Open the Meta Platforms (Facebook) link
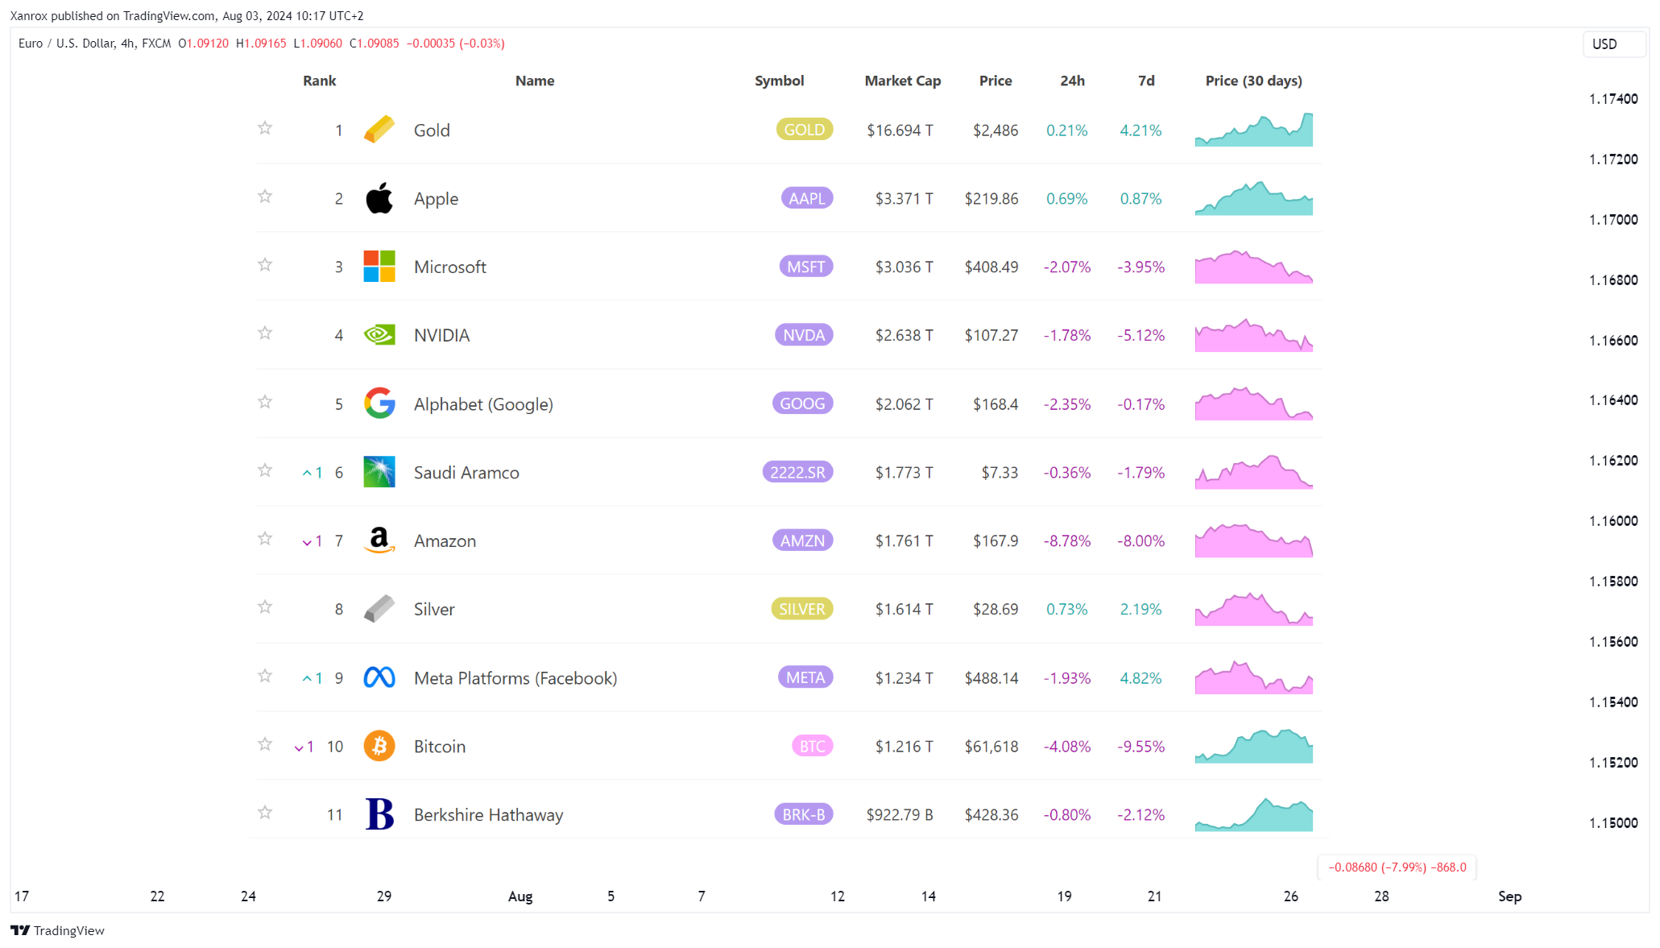Screen dimensions: 1660x948 point(515,678)
